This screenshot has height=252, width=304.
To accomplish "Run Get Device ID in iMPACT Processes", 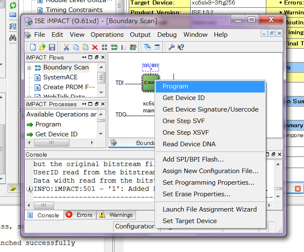I will [57, 134].
